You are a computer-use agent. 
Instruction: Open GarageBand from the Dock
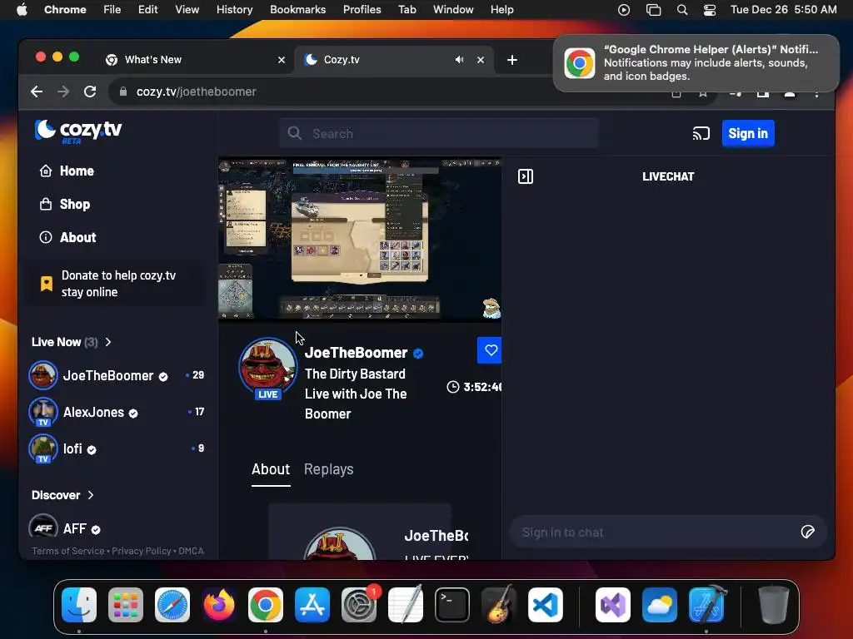coord(499,604)
